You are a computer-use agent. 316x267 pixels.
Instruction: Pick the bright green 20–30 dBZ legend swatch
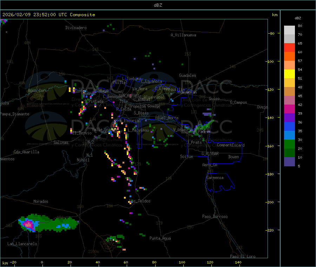289,144
